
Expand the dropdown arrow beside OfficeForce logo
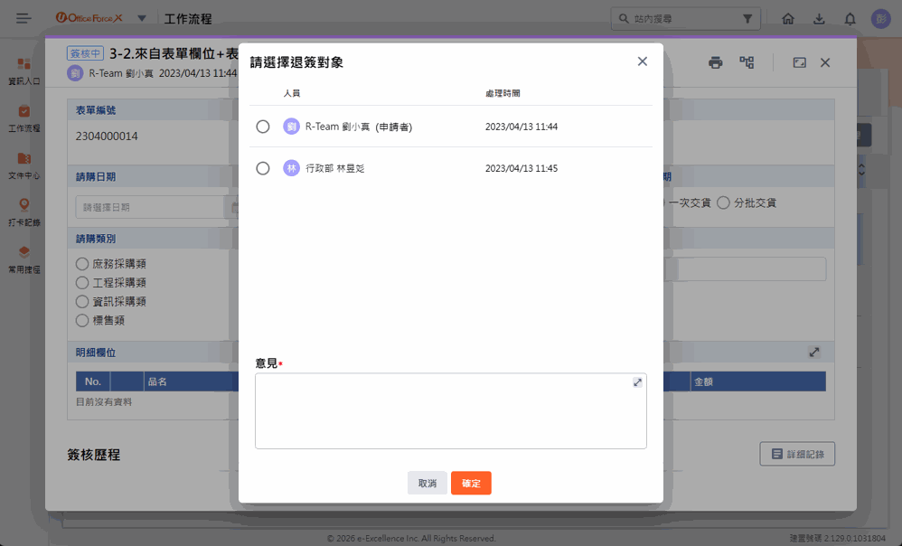(142, 18)
